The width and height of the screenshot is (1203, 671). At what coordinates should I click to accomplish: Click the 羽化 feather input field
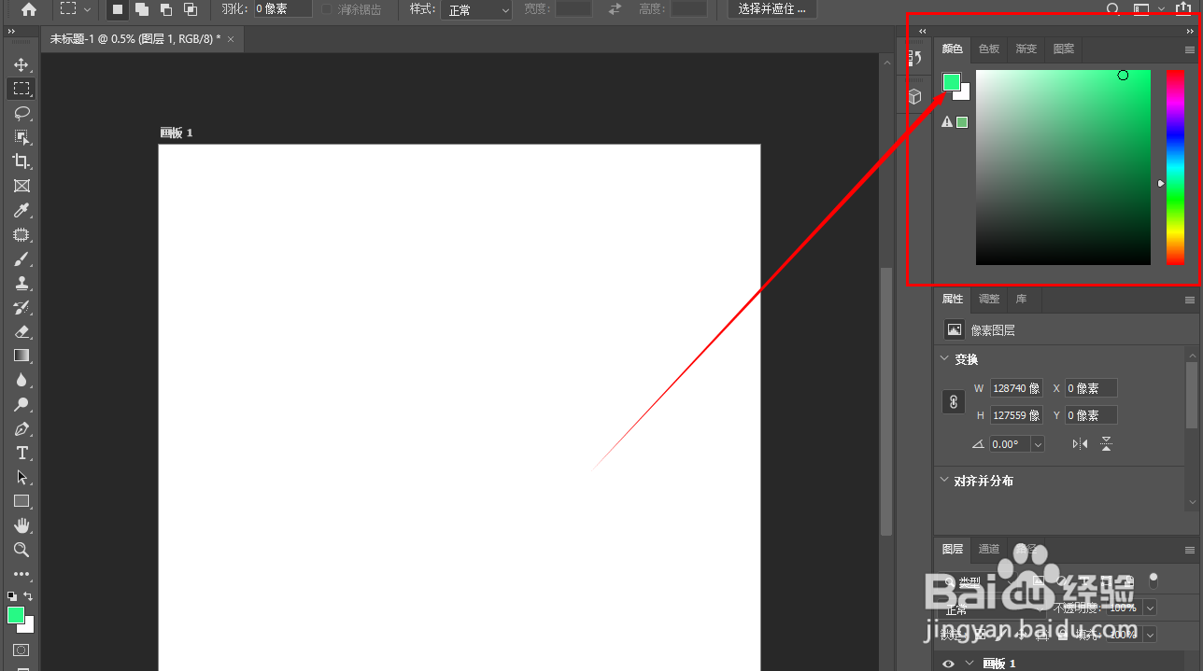coord(283,9)
